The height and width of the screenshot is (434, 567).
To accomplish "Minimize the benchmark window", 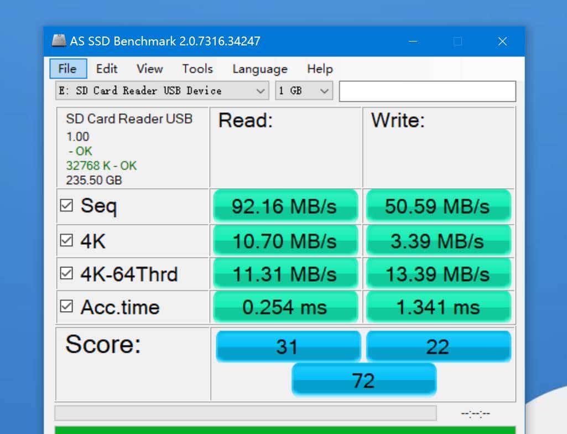I will [x=413, y=42].
